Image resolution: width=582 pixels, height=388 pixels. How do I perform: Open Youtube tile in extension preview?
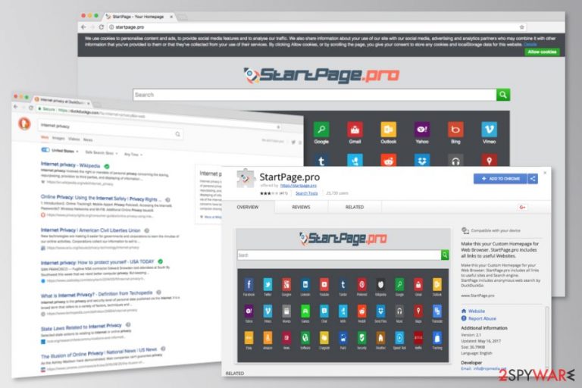pyautogui.click(x=324, y=285)
